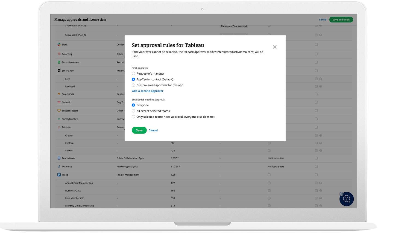Close the Tableau approval rules dialog
The height and width of the screenshot is (237, 410).
coord(275,47)
